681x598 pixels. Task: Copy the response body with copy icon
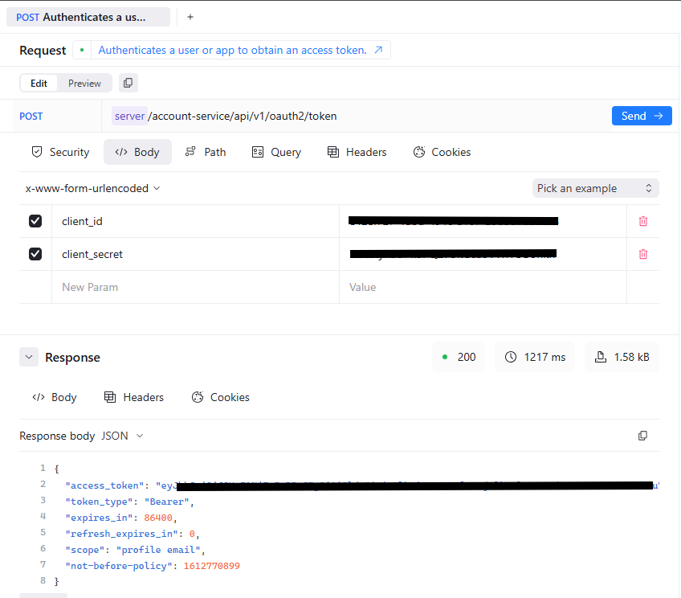(x=642, y=436)
